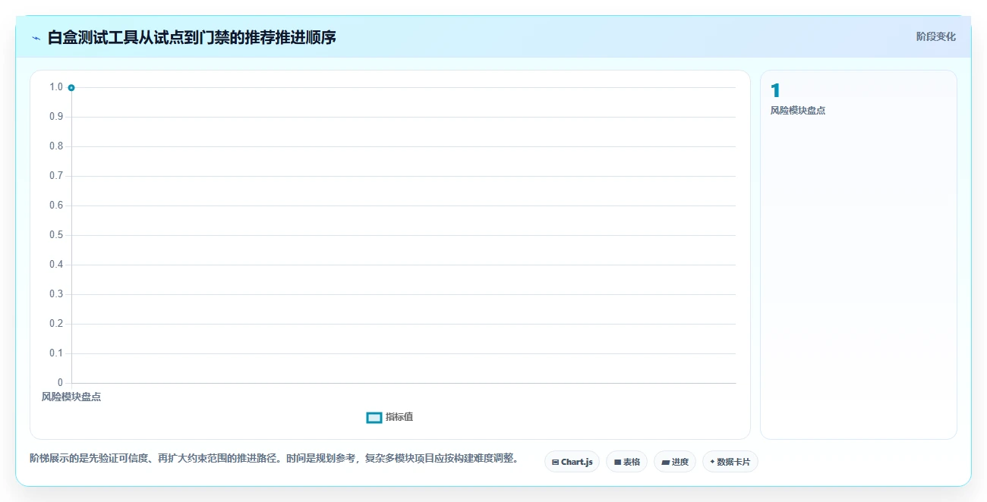The width and height of the screenshot is (987, 502).
Task: Click the lightning icon beside the title
Action: tap(36, 37)
